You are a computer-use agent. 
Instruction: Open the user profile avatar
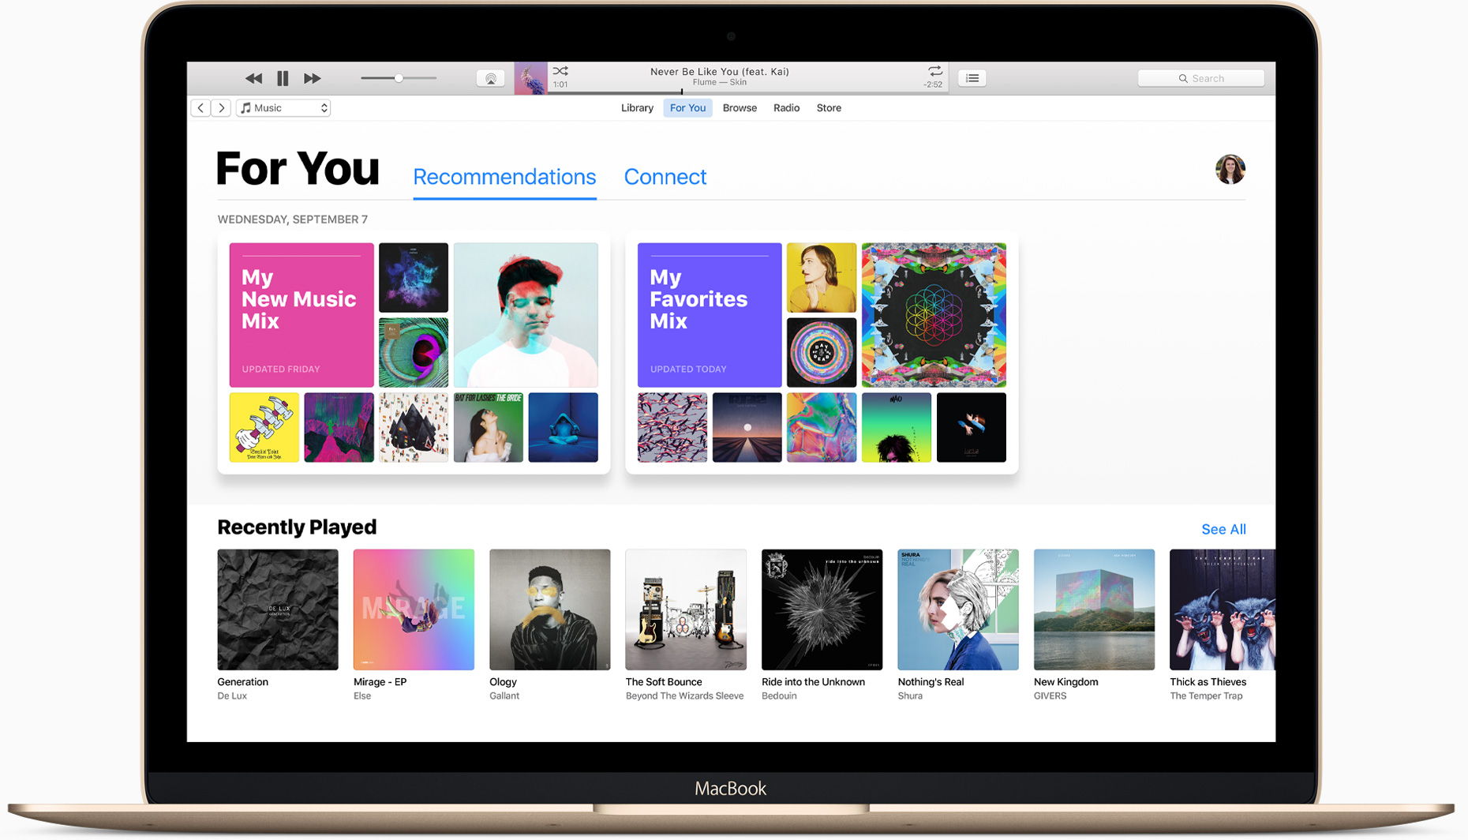click(1230, 169)
